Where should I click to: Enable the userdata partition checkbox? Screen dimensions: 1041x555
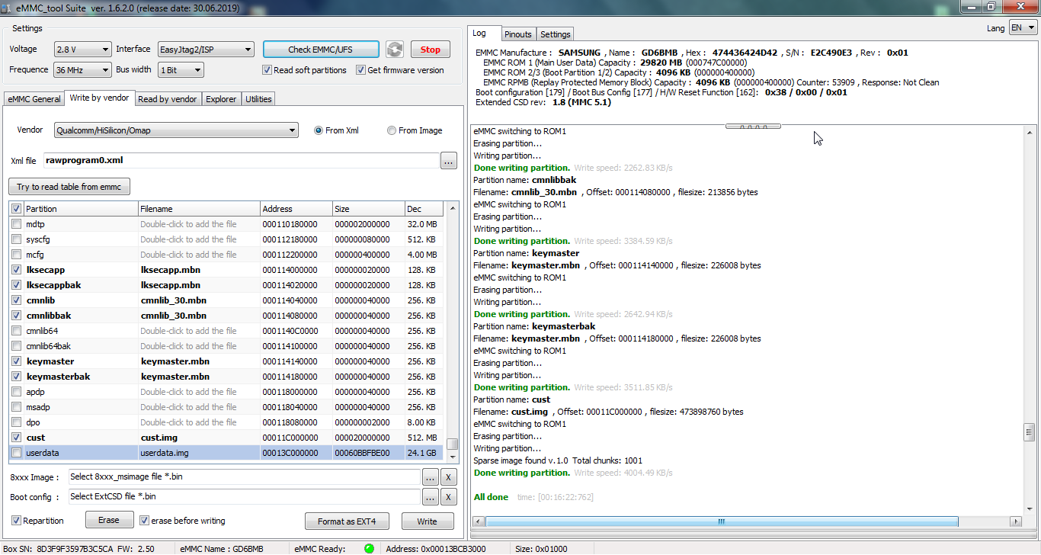point(16,453)
